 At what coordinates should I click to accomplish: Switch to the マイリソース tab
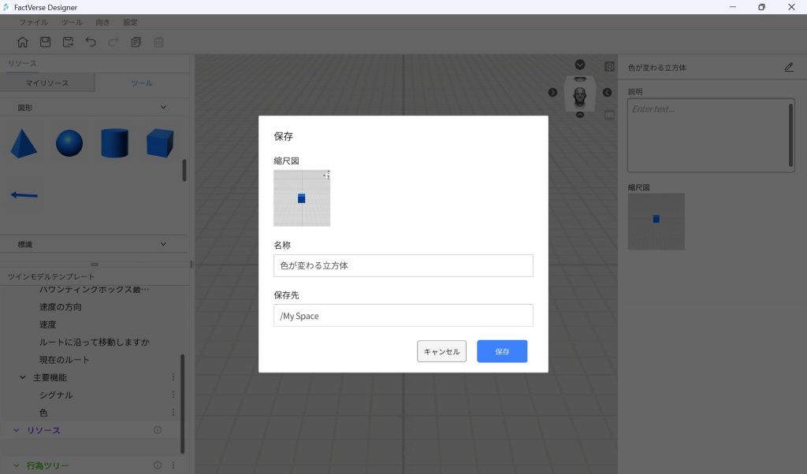47,83
